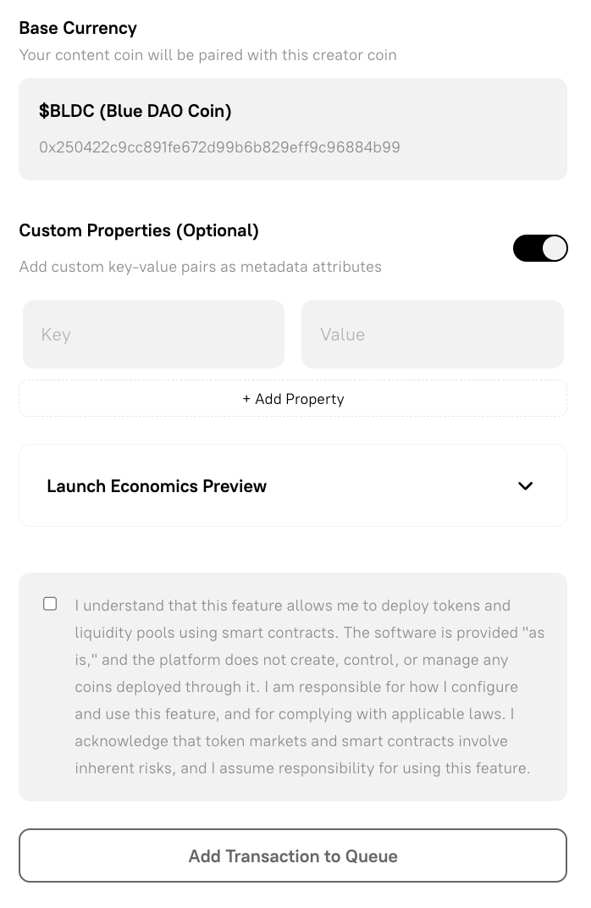This screenshot has width=591, height=908.
Task: Click the 0x250422 contract address
Action: click(x=219, y=147)
